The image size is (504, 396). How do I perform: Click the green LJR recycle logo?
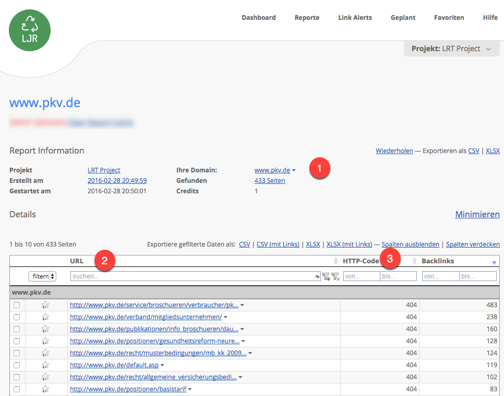30,30
